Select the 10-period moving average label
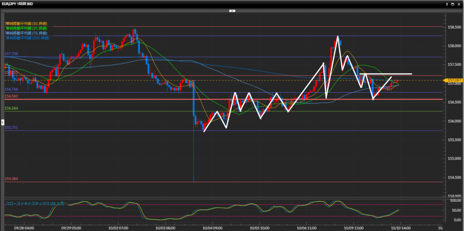Image resolution: width=464 pixels, height=231 pixels. point(26,23)
